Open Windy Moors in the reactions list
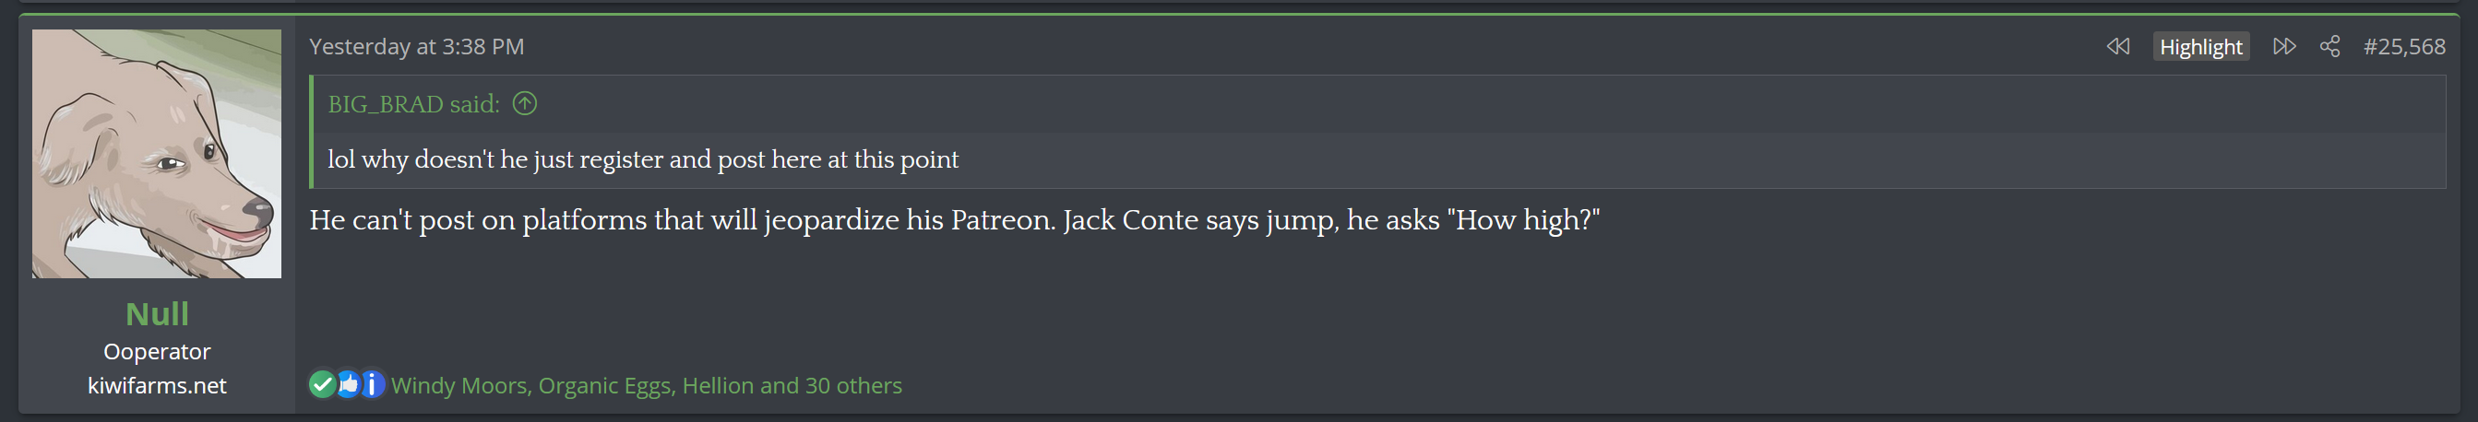 coord(459,385)
